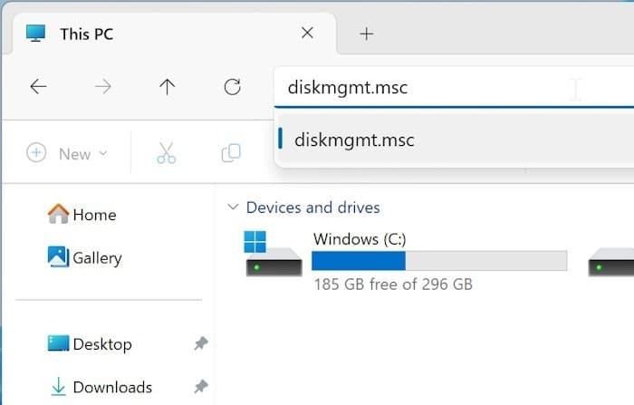
Task: Click the Windows (C:) storage usage bar
Action: pos(438,262)
